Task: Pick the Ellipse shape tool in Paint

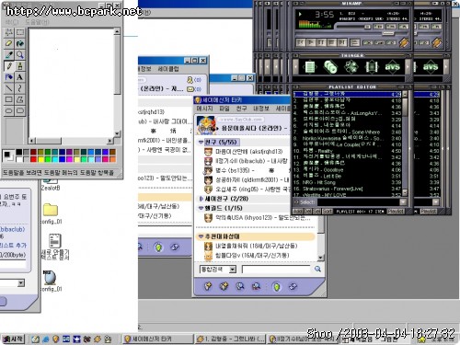Action: point(9,110)
